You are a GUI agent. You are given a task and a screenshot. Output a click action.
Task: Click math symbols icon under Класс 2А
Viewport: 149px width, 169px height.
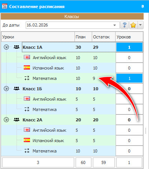tap(27, 151)
